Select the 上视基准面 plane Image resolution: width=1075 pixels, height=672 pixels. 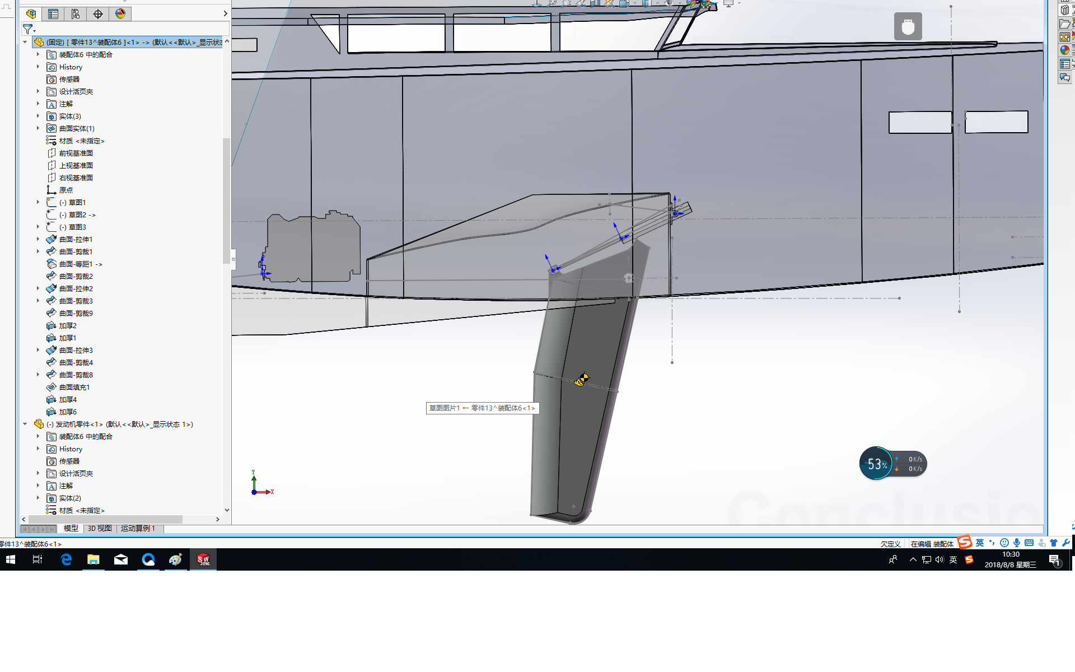tap(70, 166)
